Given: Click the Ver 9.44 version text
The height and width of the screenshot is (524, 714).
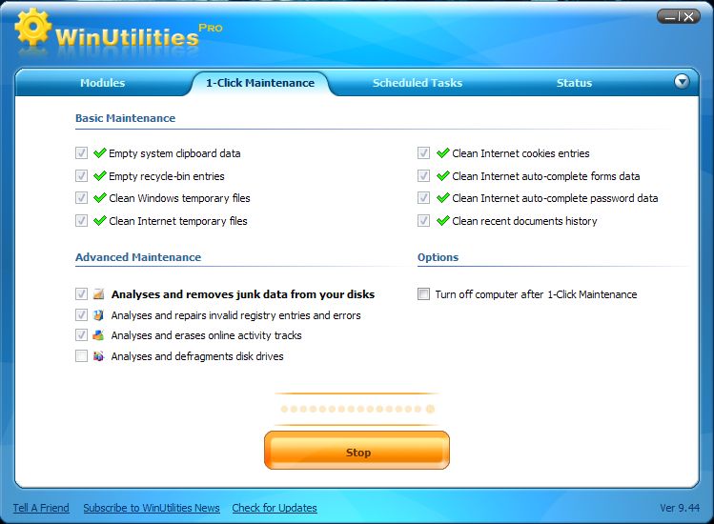Looking at the screenshot, I should coord(680,508).
